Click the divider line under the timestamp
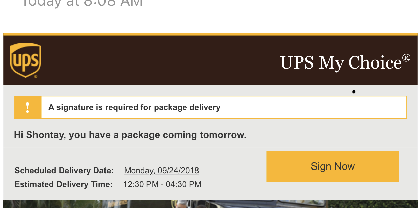Screen dimensions: 420x208 pyautogui.click(x=220, y=26)
